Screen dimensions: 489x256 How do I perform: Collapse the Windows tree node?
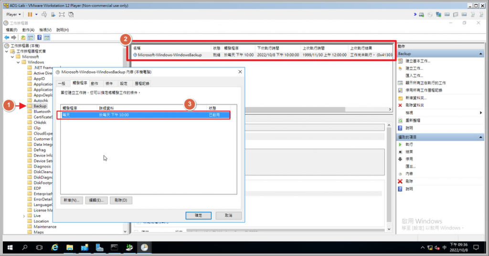[x=18, y=62]
